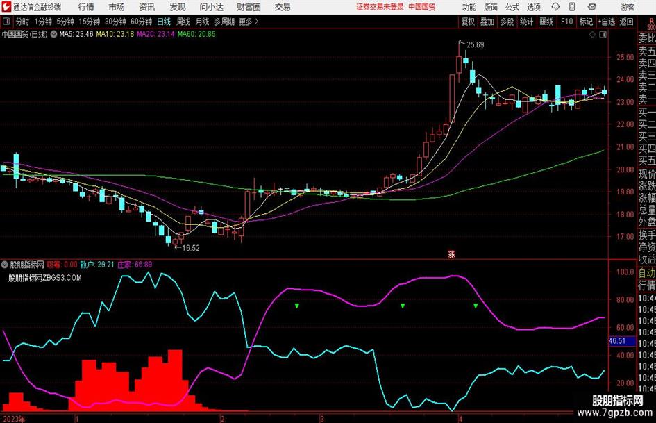Click the MA5: 23.46 indicator value
Screen dimensions: 656x423
tap(76, 34)
